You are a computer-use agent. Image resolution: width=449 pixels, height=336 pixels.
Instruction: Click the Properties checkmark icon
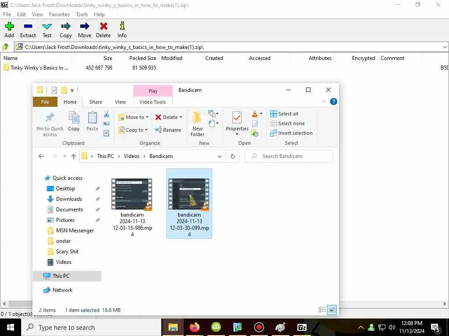click(x=237, y=117)
